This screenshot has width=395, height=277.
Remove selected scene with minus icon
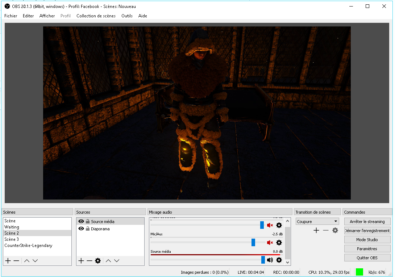tap(16, 261)
